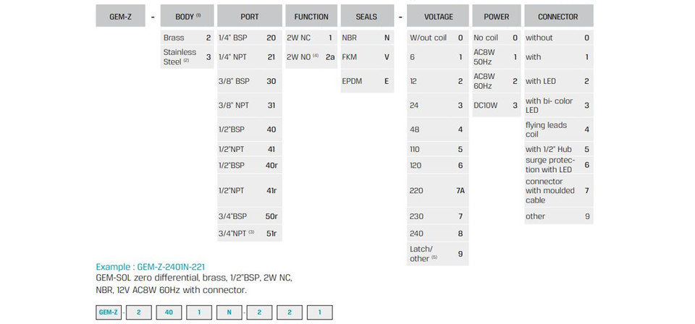
Task: Select the AC8W 50Hz power row
Action: tap(497, 57)
